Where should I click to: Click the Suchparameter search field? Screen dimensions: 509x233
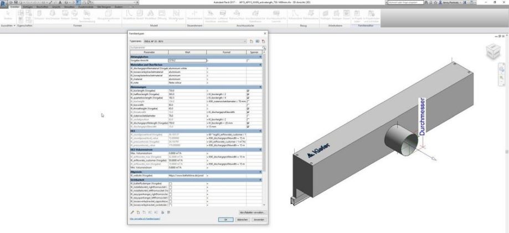click(x=194, y=48)
